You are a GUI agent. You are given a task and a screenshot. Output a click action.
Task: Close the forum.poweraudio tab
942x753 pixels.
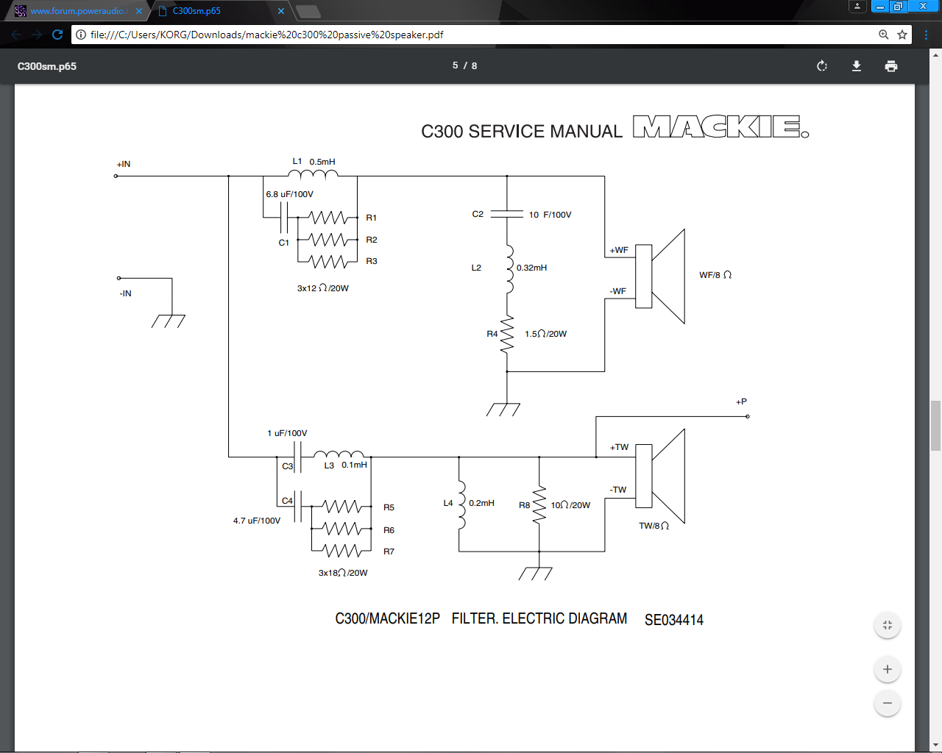[x=139, y=11]
